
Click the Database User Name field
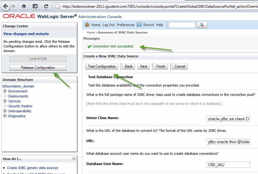(x=228, y=165)
